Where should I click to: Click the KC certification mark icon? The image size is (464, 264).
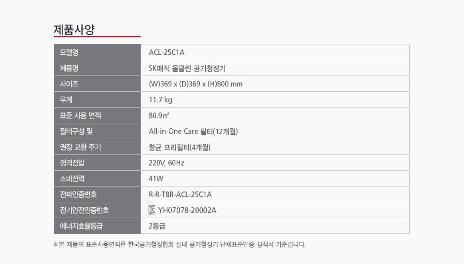152,210
